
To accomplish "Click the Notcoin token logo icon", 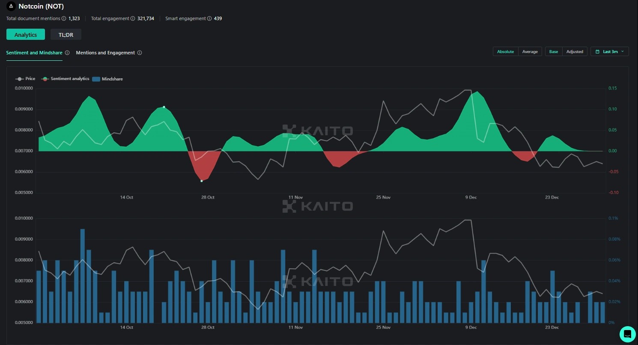I will point(11,6).
